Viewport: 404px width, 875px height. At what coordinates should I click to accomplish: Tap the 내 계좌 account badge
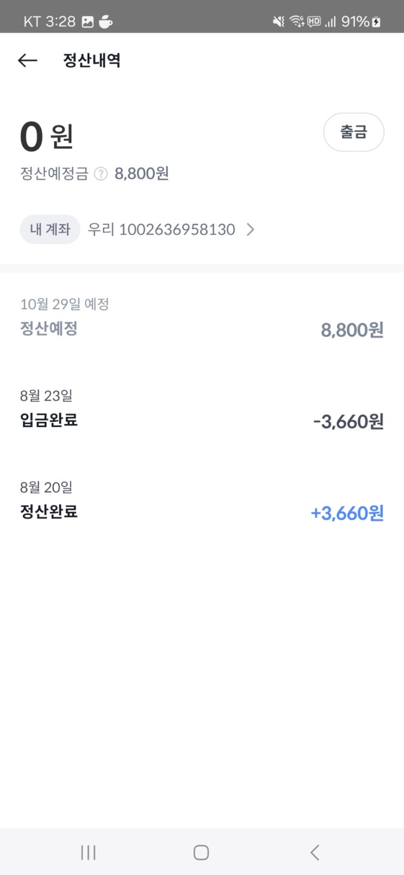pyautogui.click(x=50, y=229)
